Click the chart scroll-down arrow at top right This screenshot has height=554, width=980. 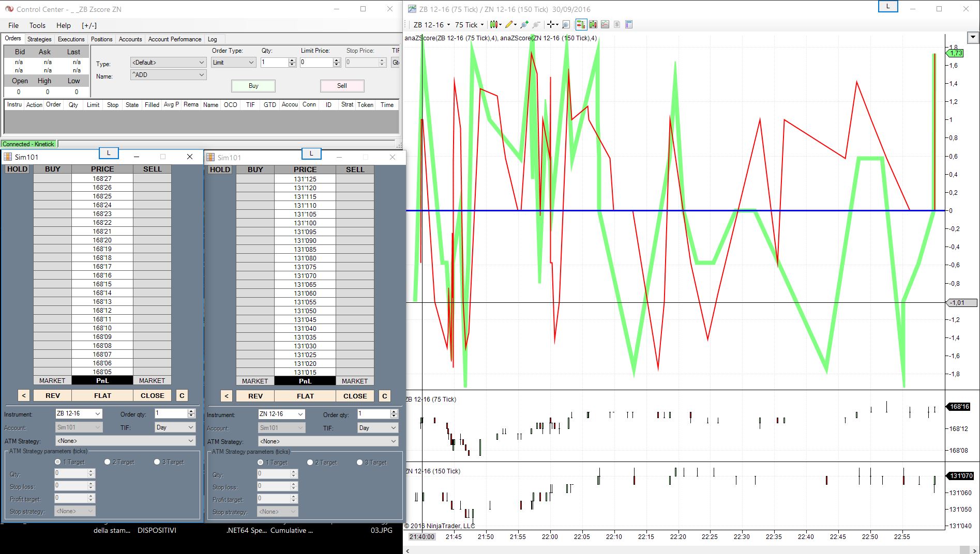point(973,37)
